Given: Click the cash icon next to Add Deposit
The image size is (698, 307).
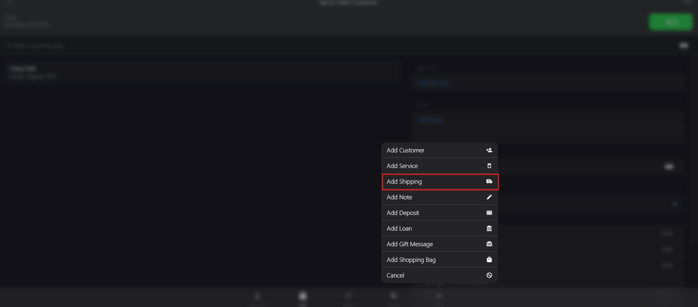Looking at the screenshot, I should 489,213.
